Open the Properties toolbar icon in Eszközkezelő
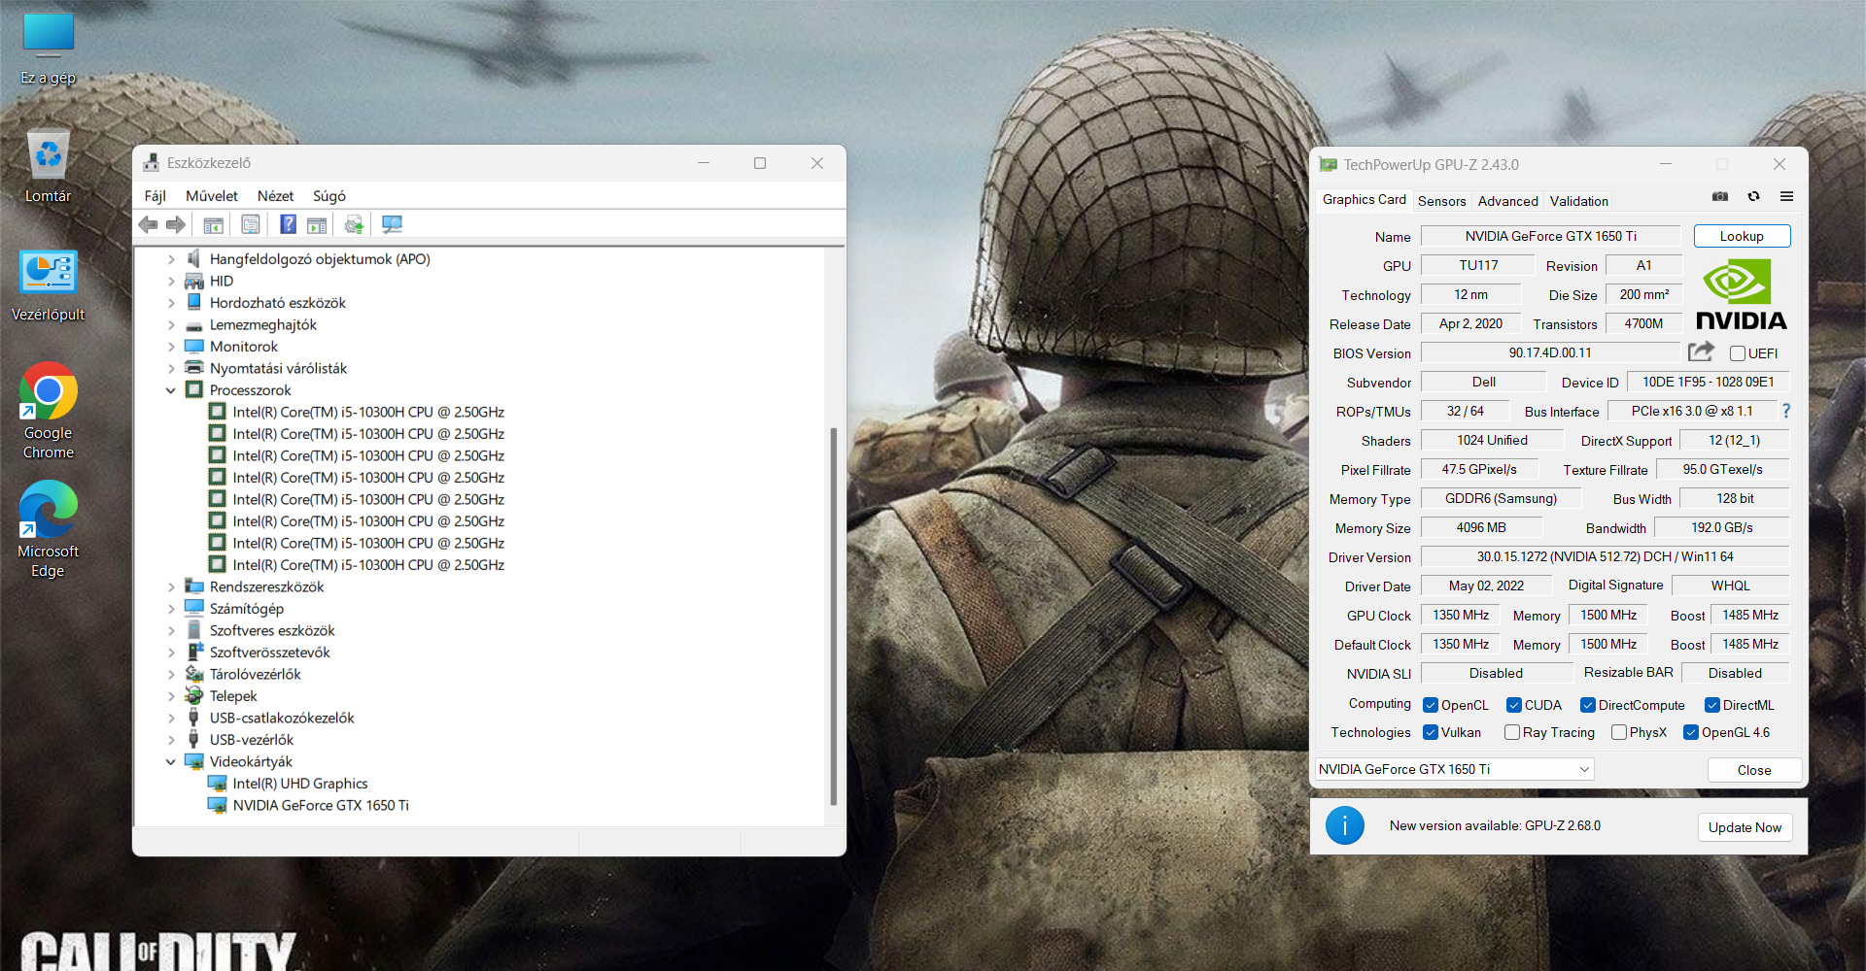 (x=251, y=225)
